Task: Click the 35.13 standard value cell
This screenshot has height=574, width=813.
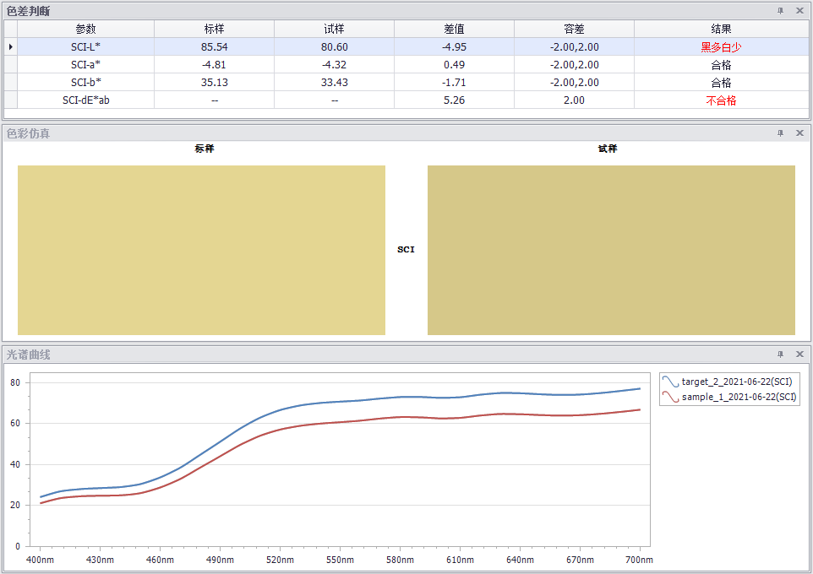Action: (x=214, y=83)
